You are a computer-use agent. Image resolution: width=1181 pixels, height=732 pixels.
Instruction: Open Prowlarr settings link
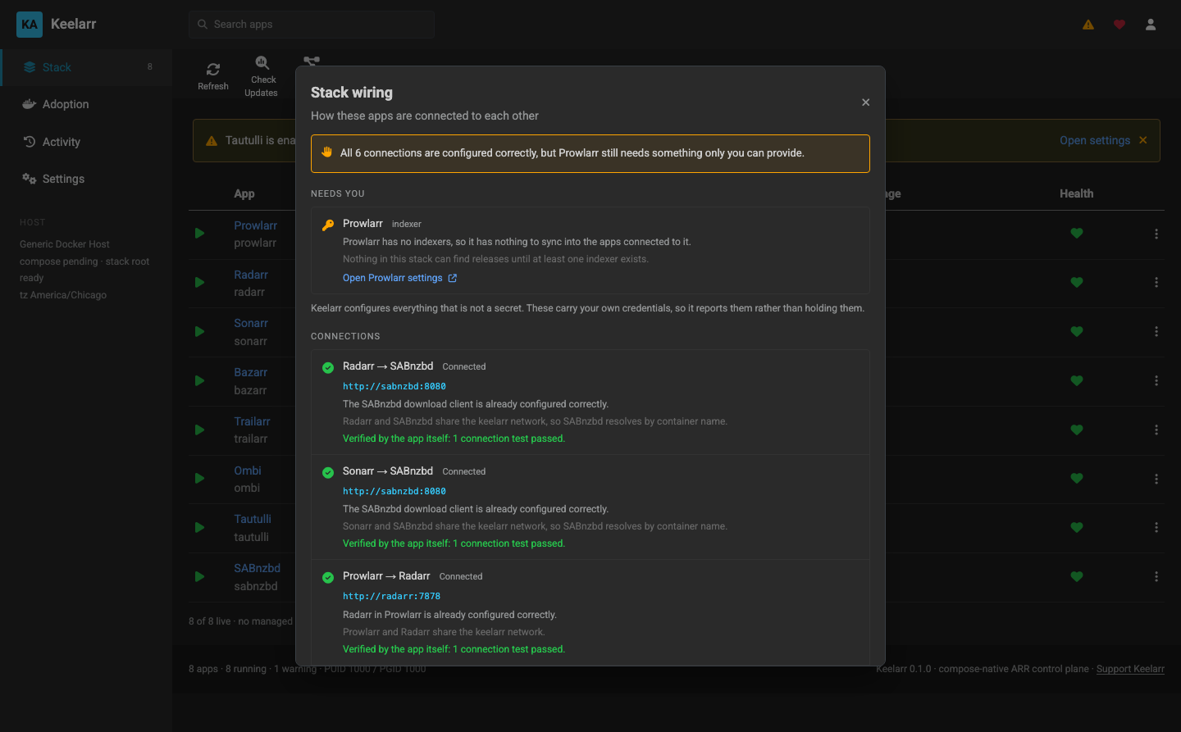399,278
